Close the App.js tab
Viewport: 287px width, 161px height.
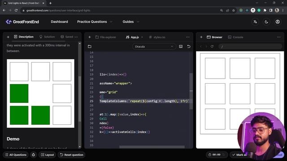(x=142, y=37)
